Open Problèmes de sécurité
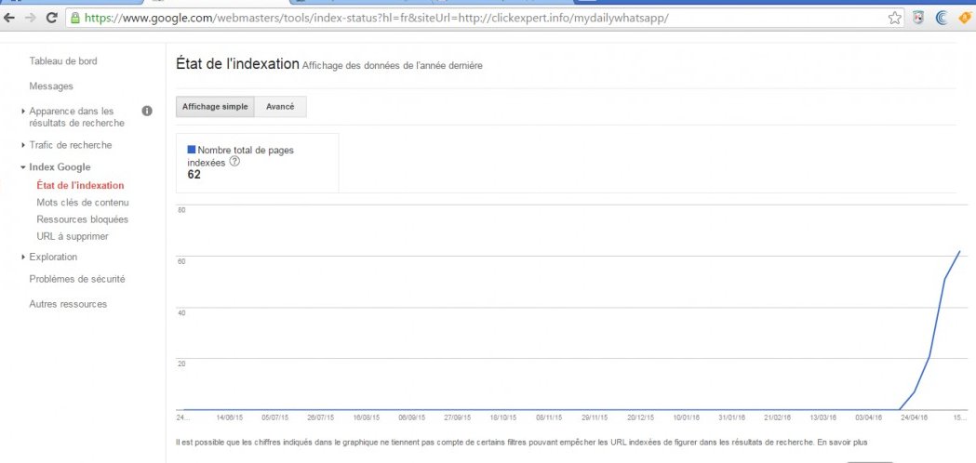Image resolution: width=976 pixels, height=463 pixels. point(77,280)
